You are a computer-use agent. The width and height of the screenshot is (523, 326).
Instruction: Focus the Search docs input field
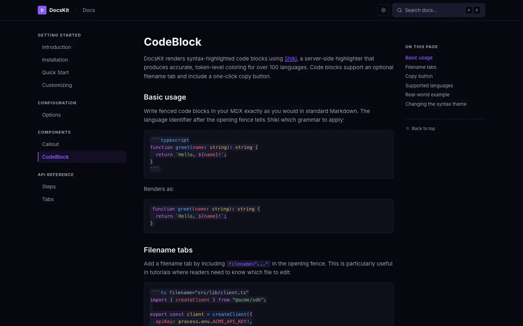pos(439,10)
